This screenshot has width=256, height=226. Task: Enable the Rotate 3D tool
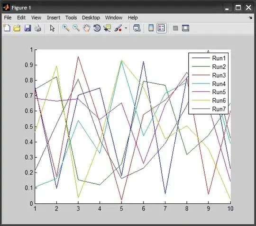coord(97,28)
